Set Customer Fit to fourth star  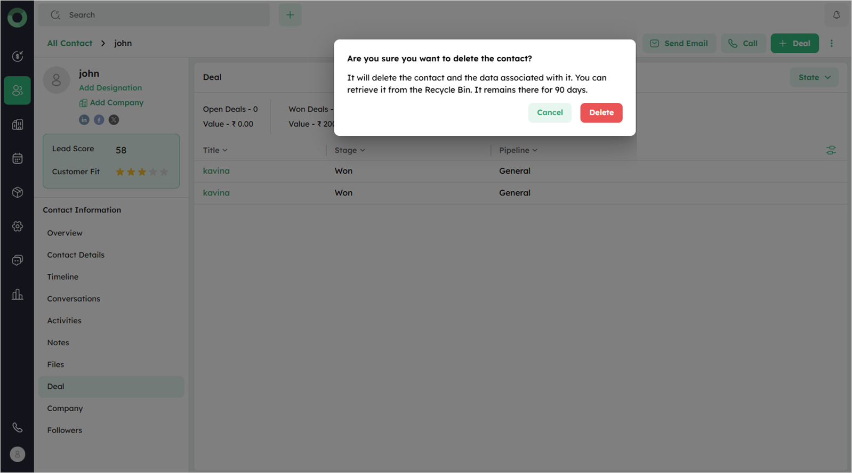(153, 172)
